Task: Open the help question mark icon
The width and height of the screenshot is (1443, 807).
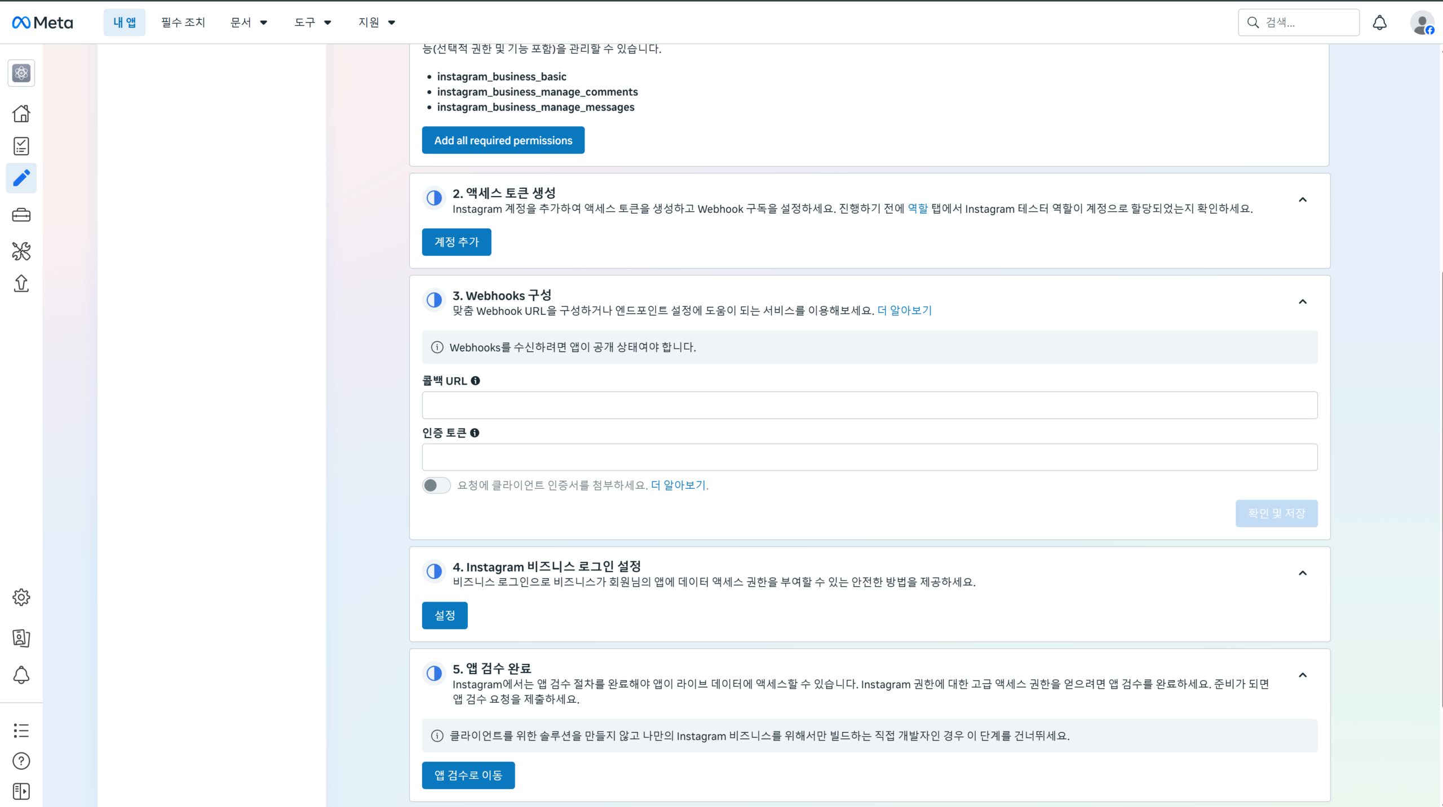Action: point(21,761)
